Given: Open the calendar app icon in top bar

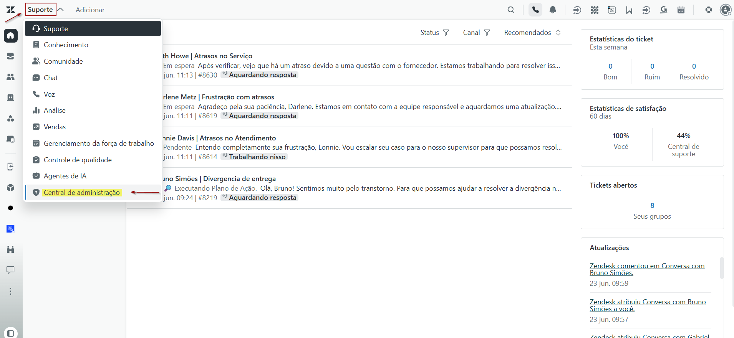Looking at the screenshot, I should (681, 10).
